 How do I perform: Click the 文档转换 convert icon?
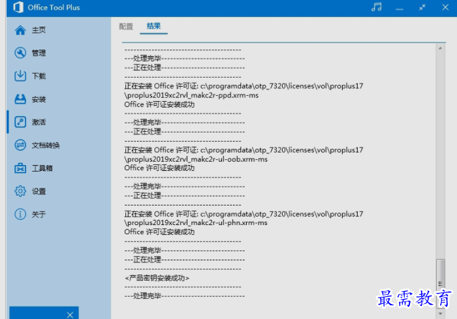(x=20, y=145)
